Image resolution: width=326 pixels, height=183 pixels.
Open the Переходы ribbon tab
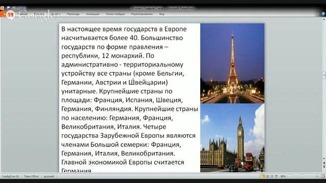[x=73, y=14]
